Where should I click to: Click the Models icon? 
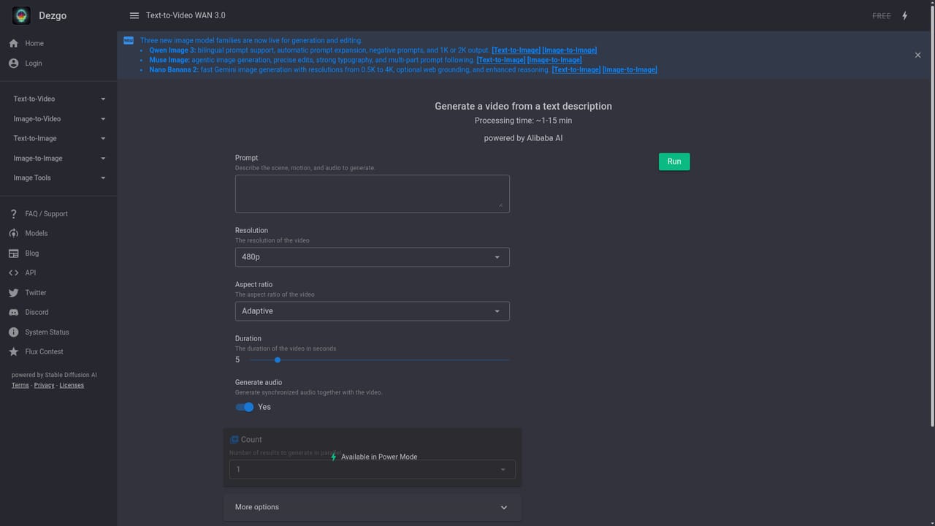coord(13,234)
